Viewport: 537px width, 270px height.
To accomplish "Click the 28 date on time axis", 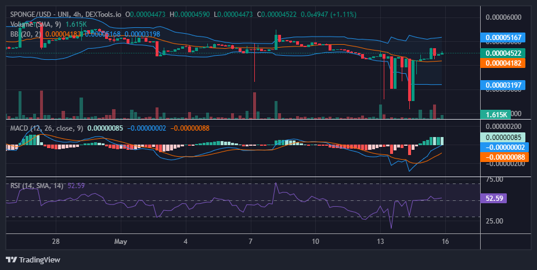I will click(x=56, y=241).
